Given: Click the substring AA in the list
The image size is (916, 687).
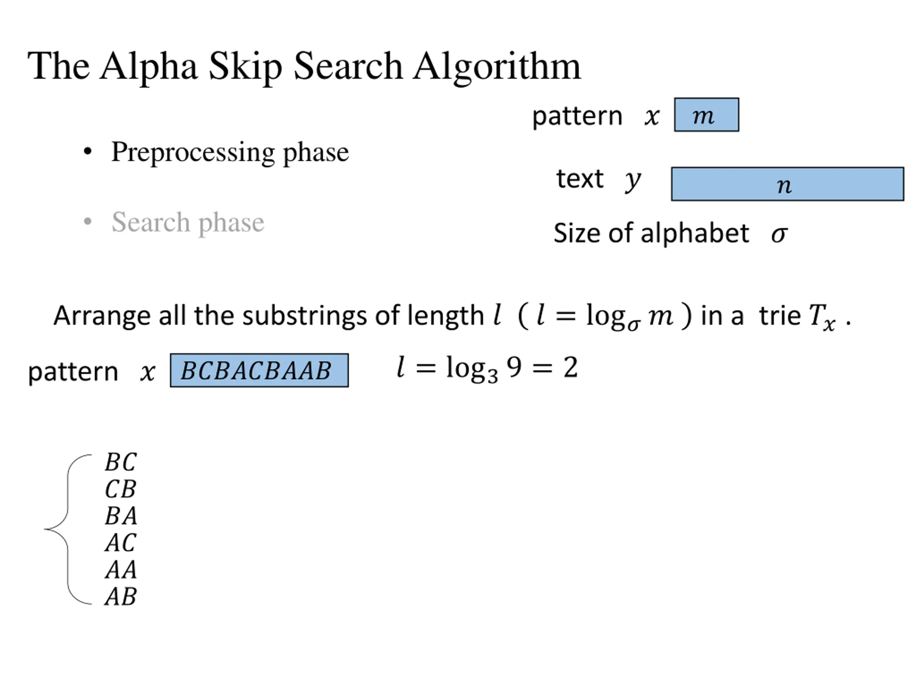Looking at the screenshot, I should 121,570.
